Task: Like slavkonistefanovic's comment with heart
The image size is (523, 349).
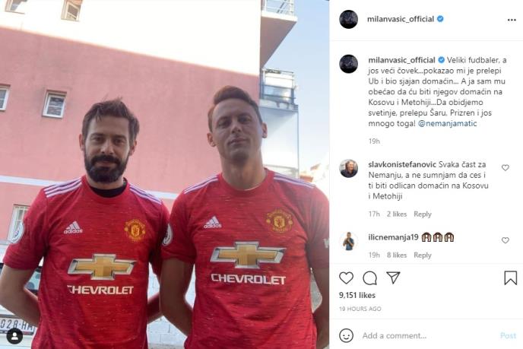Action: 506,167
